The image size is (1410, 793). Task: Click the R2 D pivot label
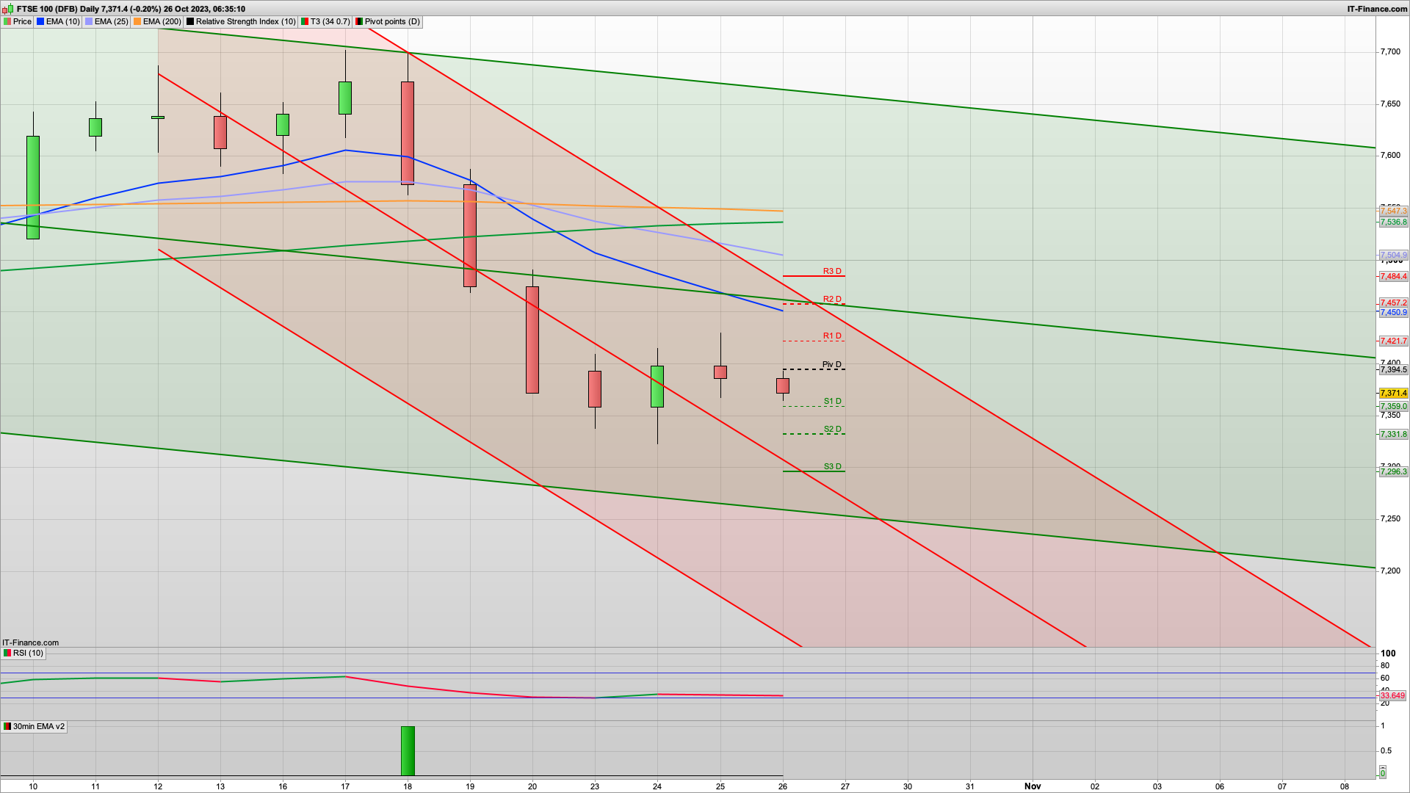(832, 299)
